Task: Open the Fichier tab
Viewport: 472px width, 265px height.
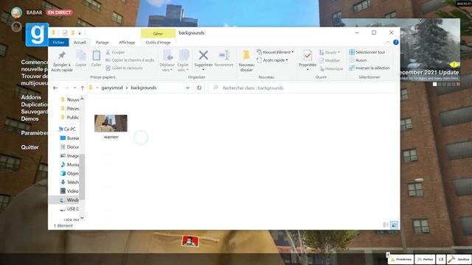Action: click(x=58, y=43)
